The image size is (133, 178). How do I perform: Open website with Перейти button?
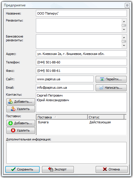111,79
